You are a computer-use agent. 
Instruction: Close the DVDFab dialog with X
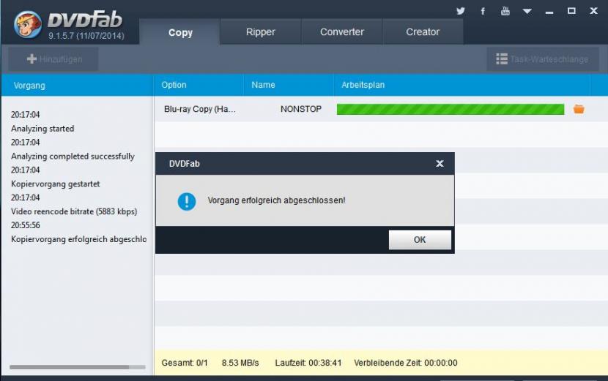click(440, 164)
